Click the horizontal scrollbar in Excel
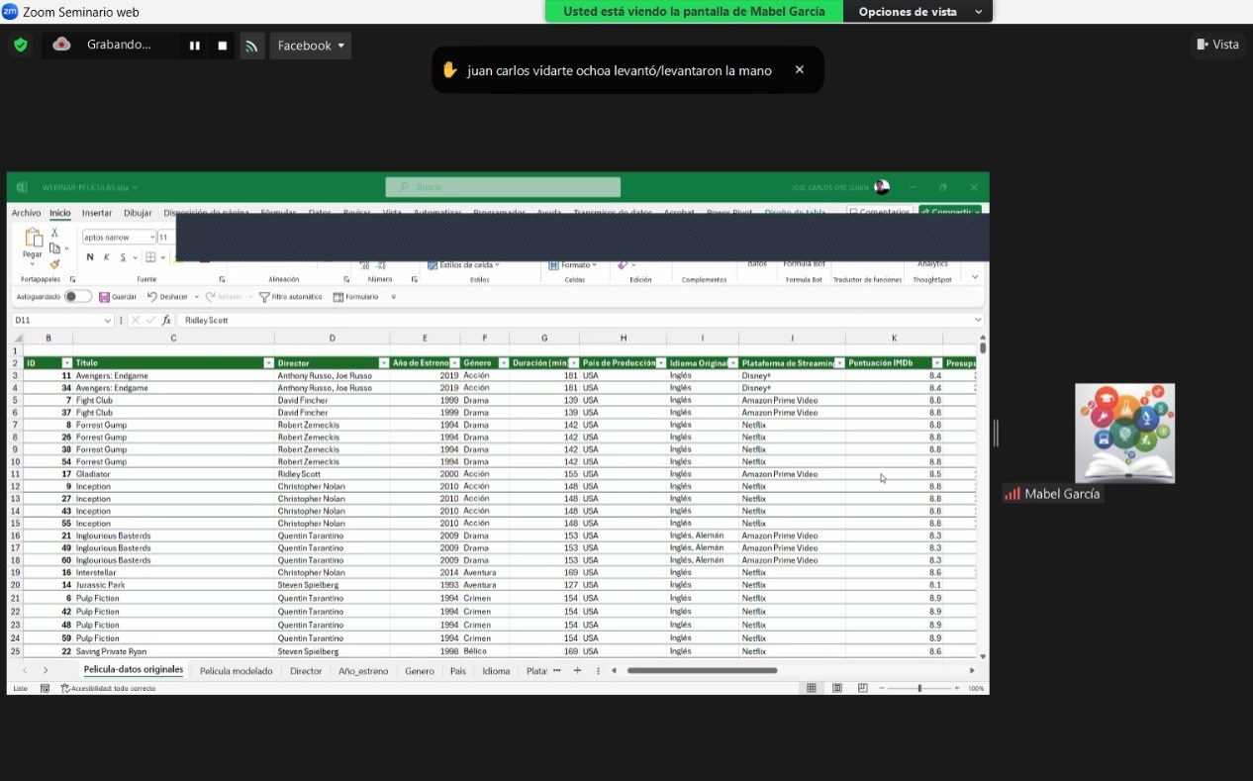The image size is (1253, 781). click(x=702, y=671)
